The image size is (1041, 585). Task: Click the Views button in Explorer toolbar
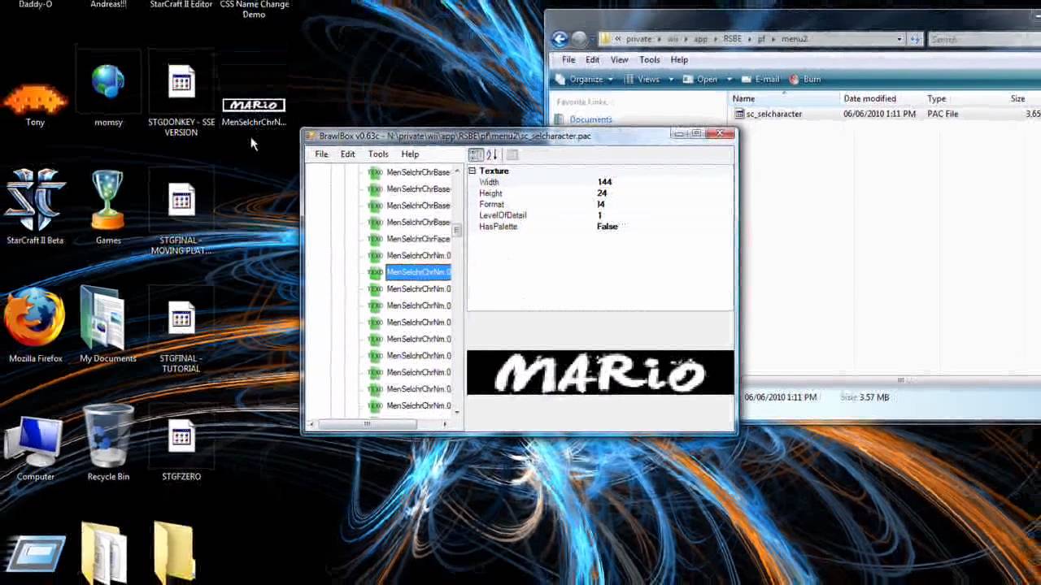pos(642,79)
